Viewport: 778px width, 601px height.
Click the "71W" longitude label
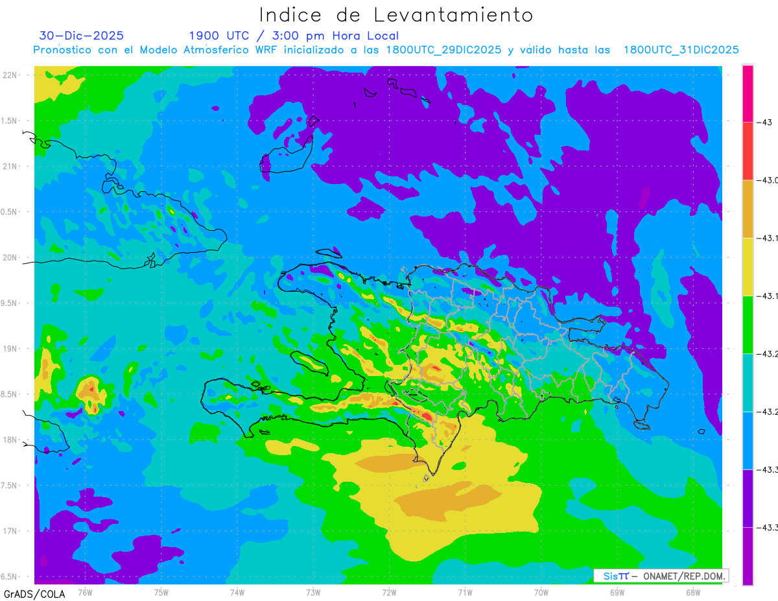(x=465, y=592)
